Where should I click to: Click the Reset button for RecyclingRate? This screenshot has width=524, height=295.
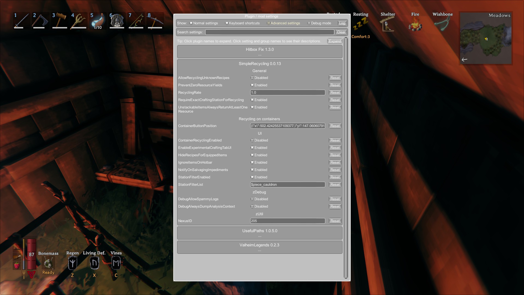pos(334,92)
